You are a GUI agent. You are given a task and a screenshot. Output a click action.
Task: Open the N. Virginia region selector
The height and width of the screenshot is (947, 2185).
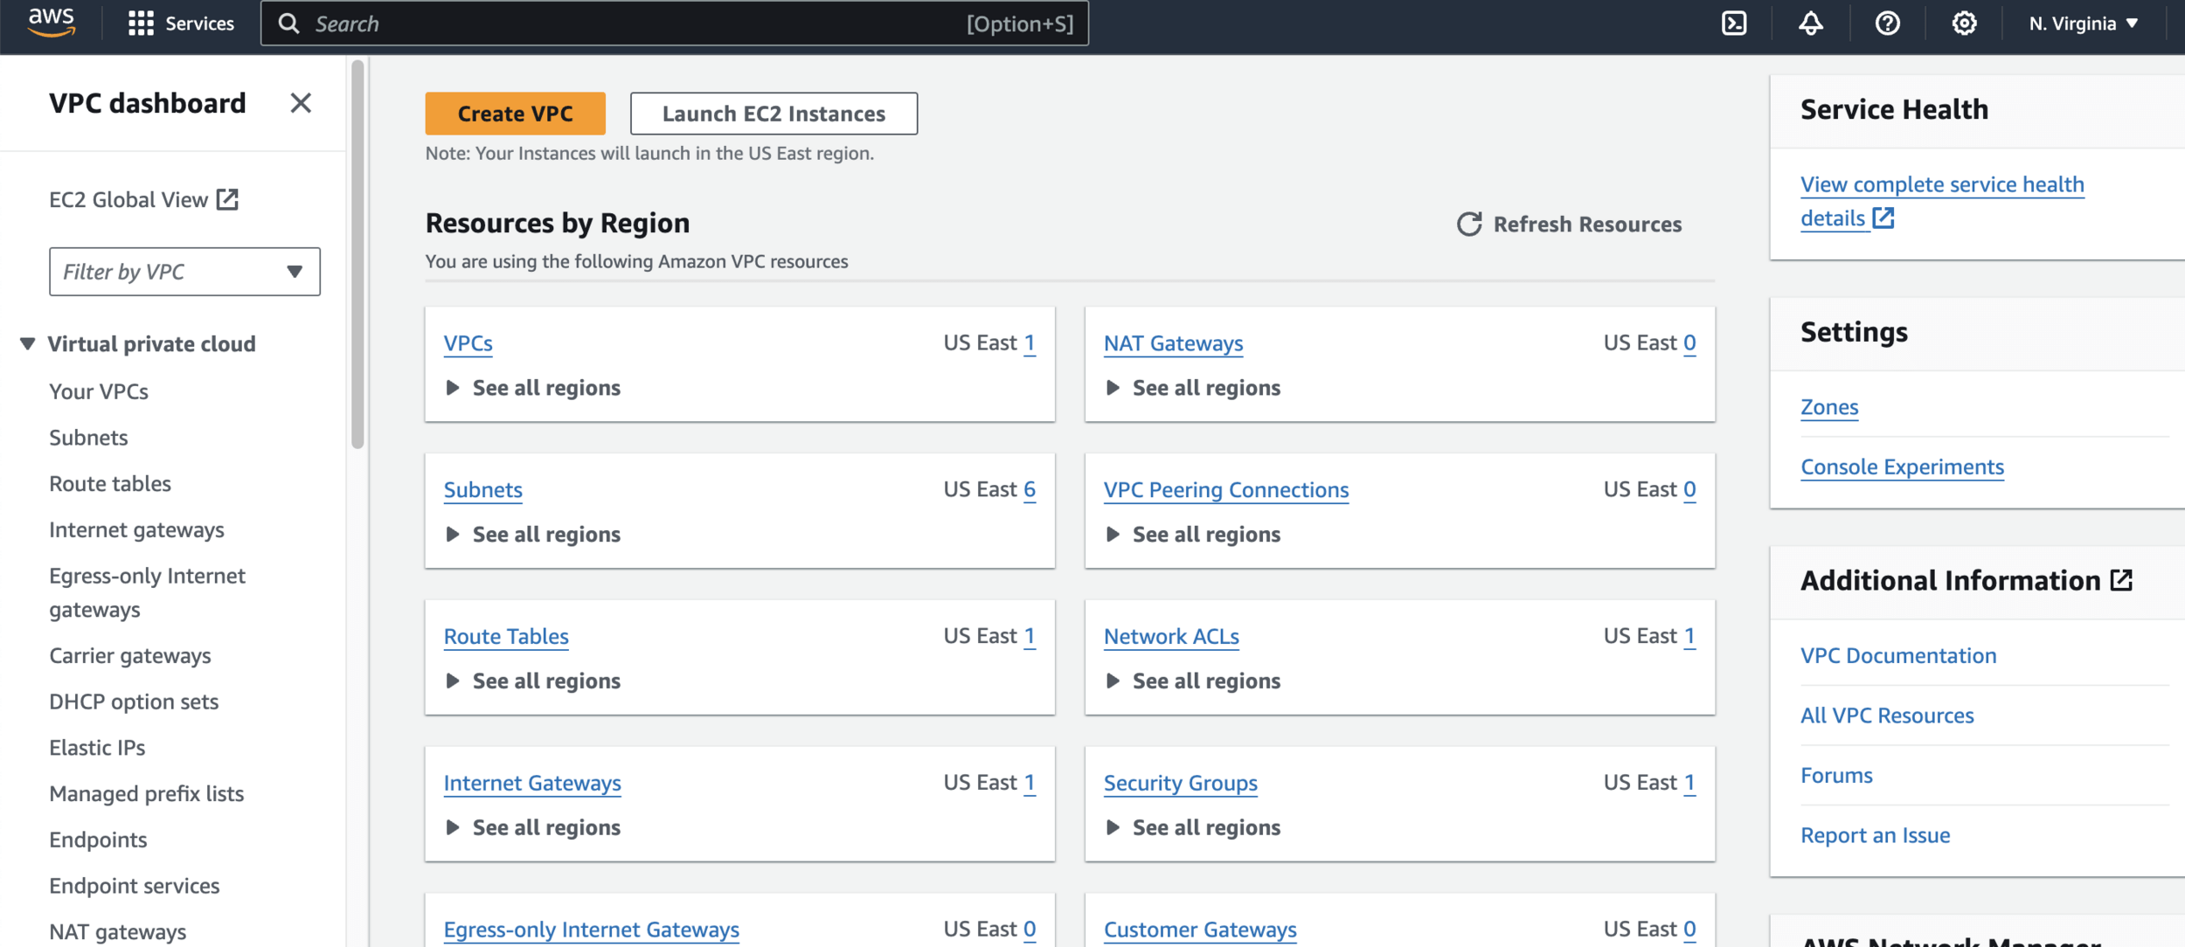[x=2084, y=24]
